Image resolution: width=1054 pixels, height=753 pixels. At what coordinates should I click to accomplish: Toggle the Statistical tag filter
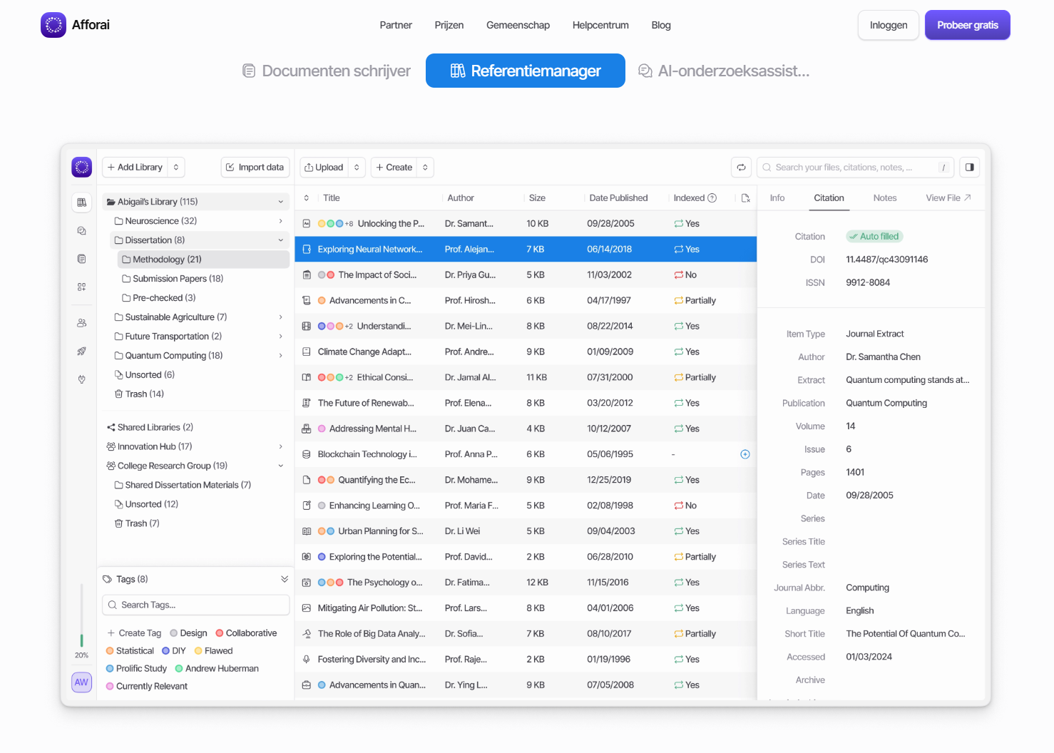(130, 651)
